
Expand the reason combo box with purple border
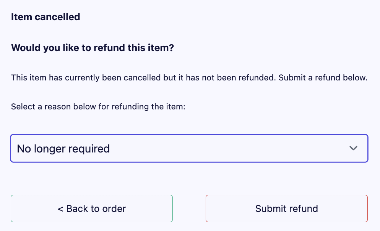pos(189,148)
